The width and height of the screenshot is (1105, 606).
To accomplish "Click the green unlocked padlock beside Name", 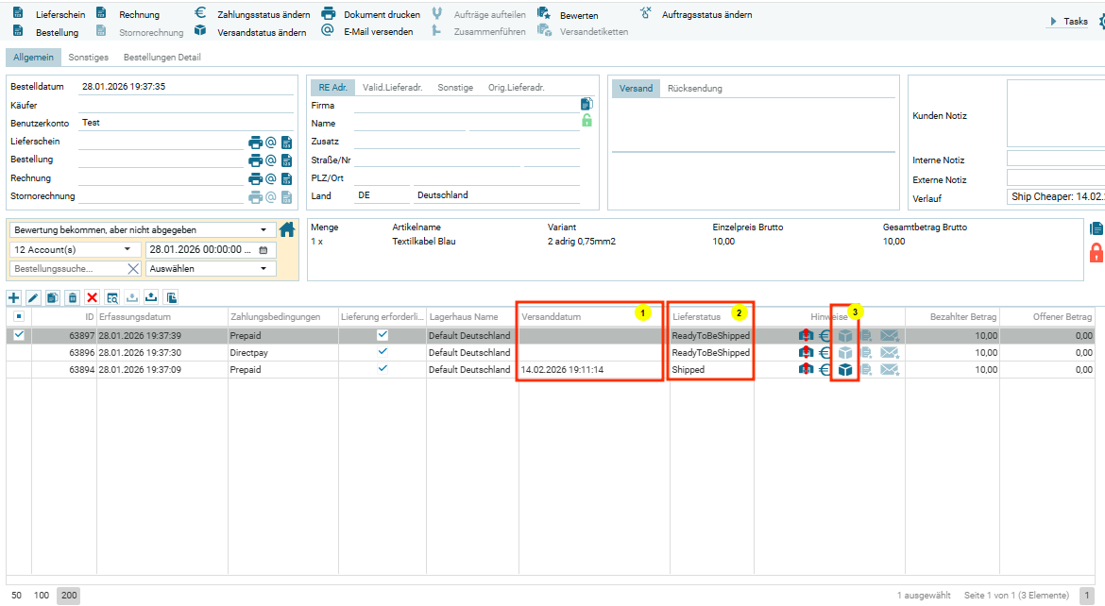I will 586,121.
